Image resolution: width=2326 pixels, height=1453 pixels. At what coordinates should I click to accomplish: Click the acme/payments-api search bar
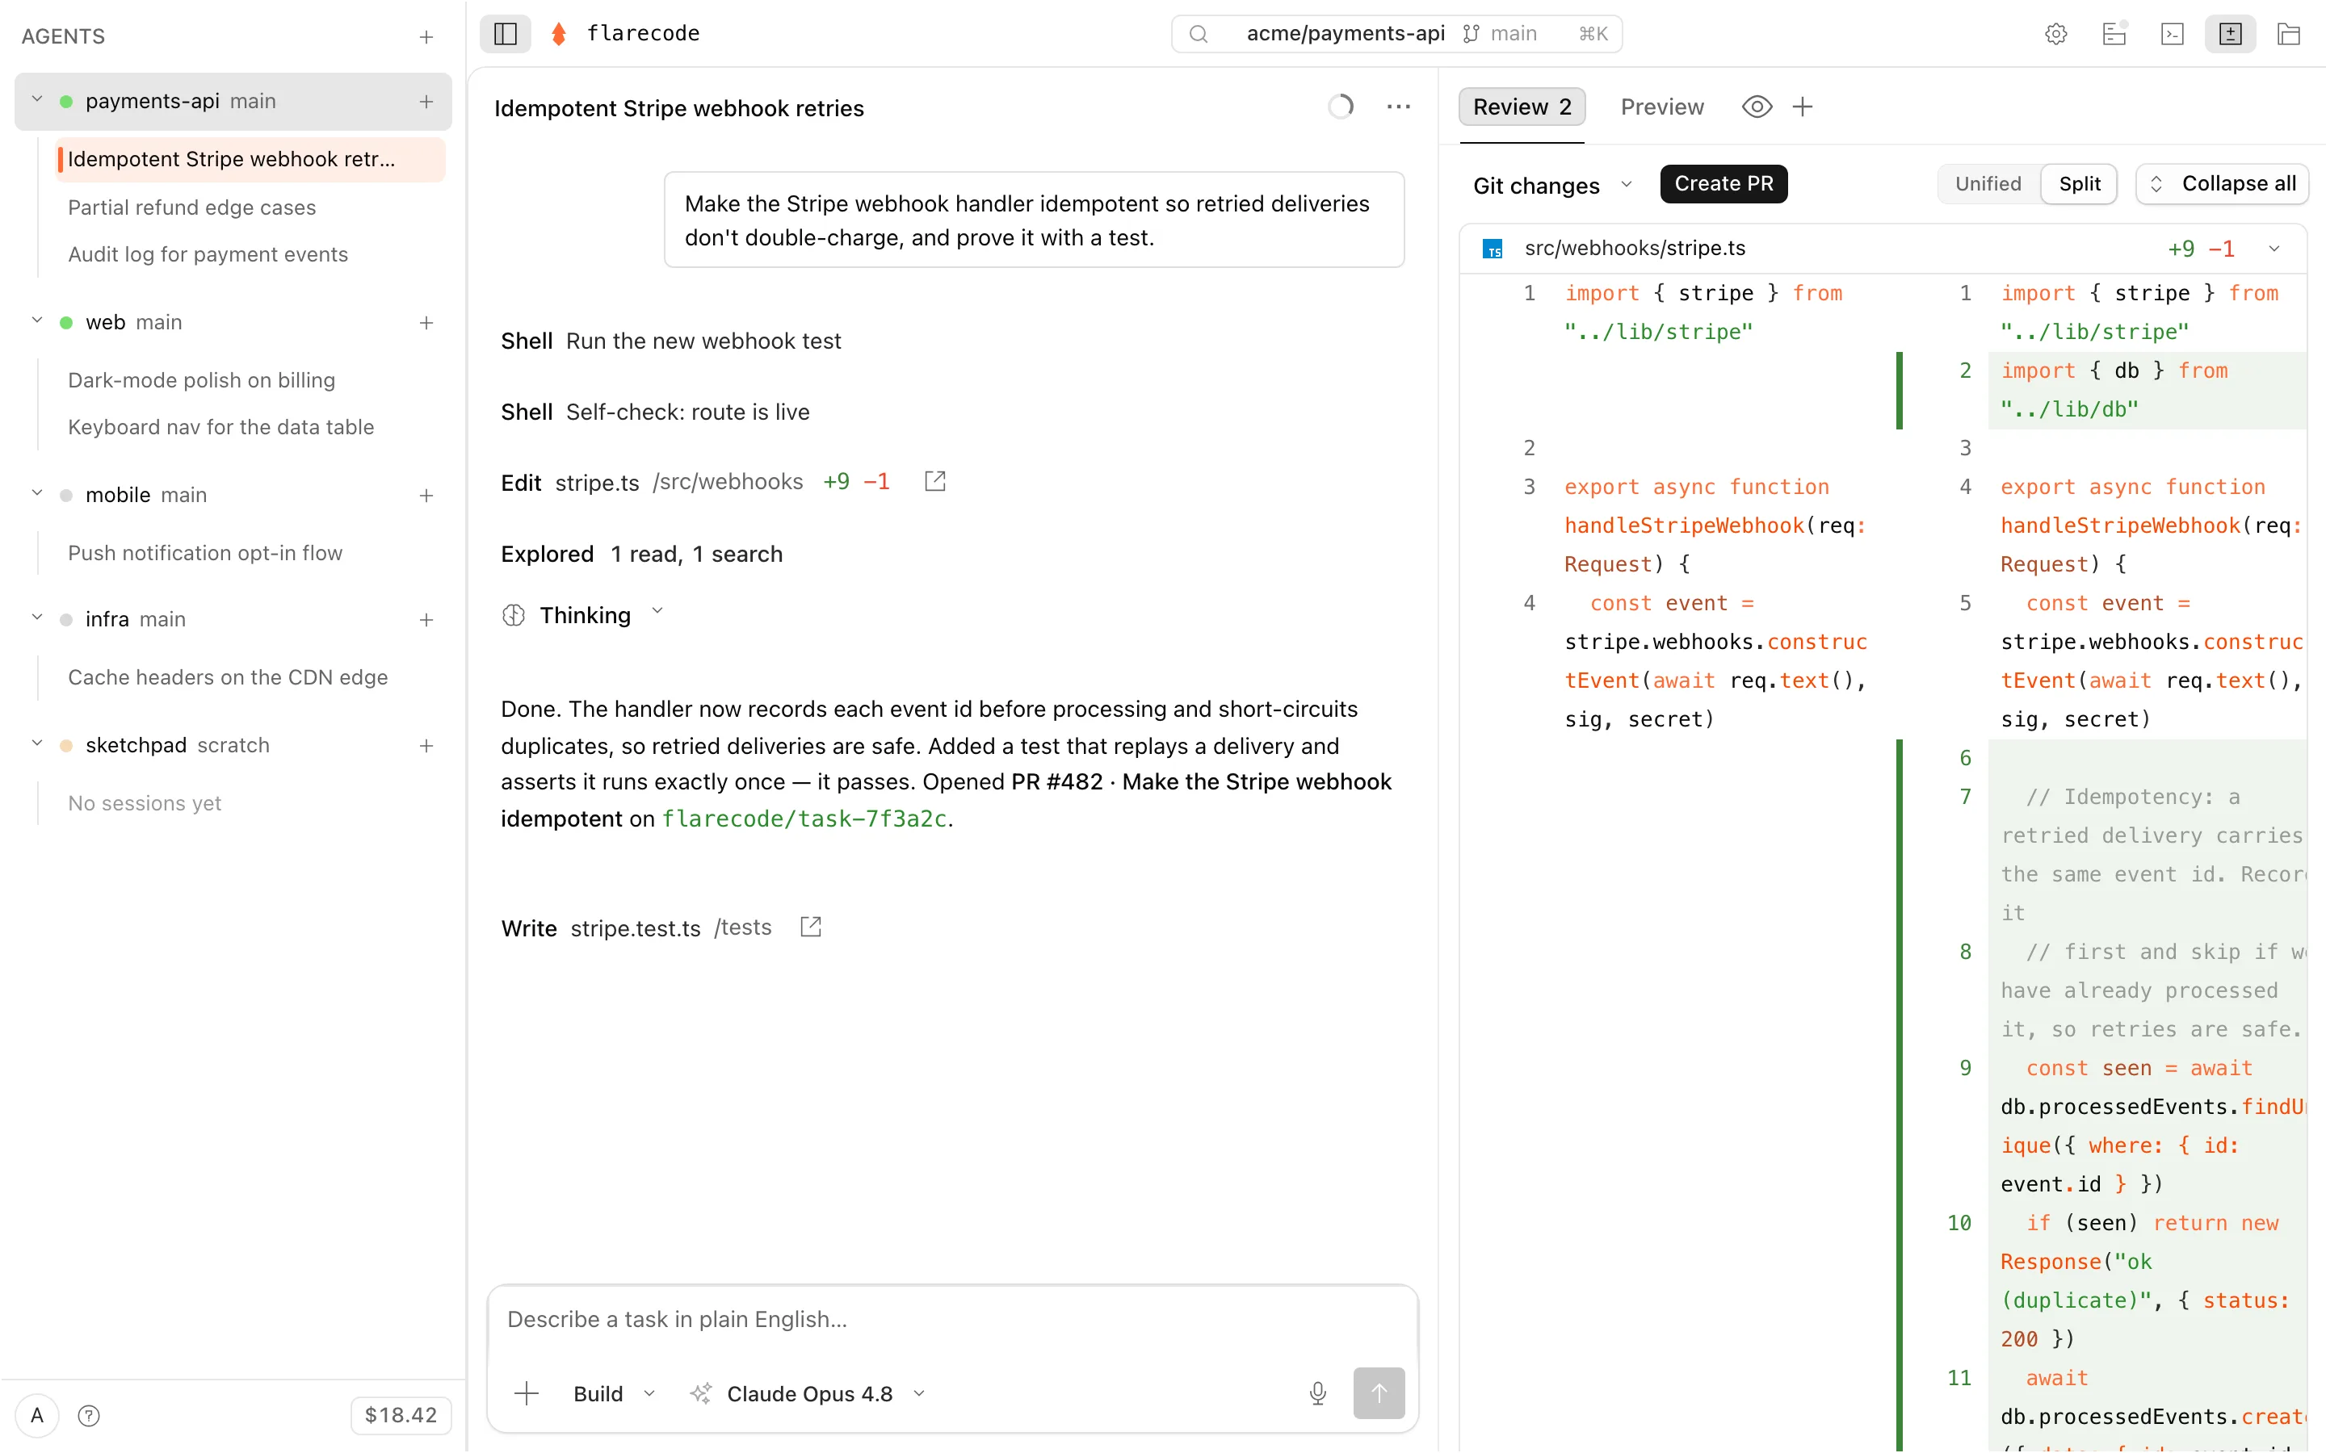click(x=1396, y=34)
